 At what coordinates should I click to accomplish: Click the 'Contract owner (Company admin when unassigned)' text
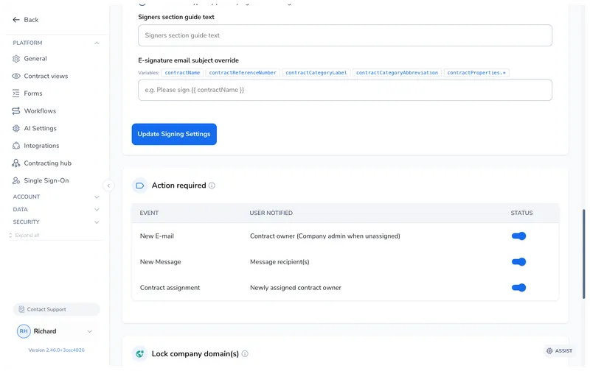pos(325,236)
